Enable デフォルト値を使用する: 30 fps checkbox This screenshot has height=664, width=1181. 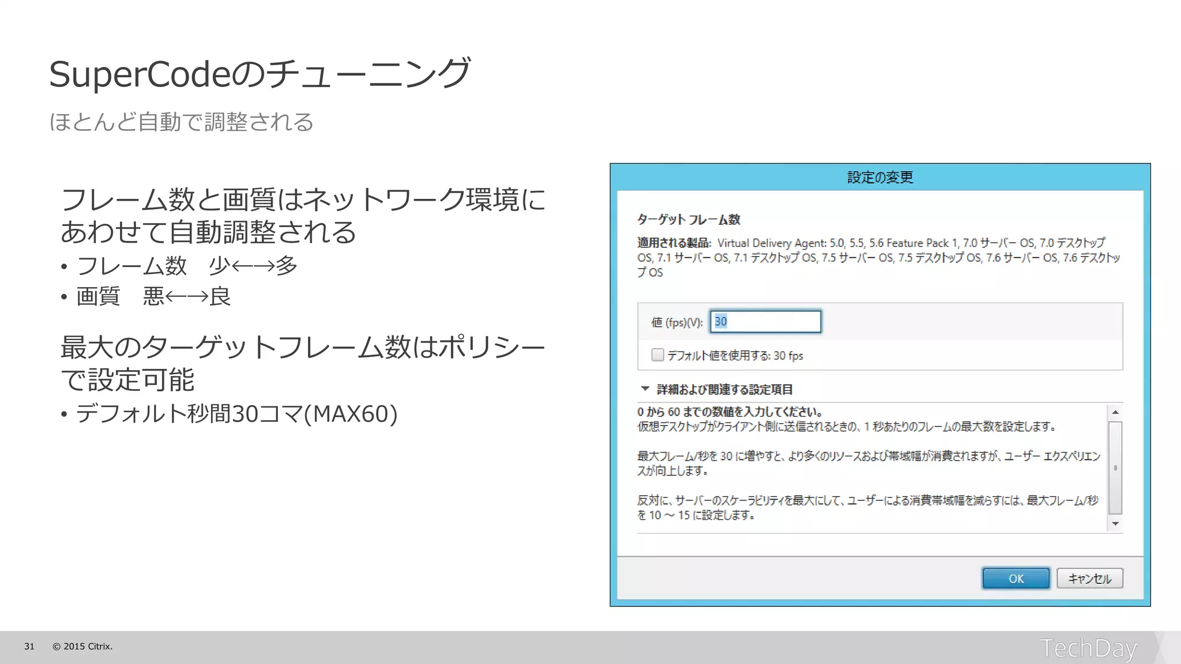point(657,355)
